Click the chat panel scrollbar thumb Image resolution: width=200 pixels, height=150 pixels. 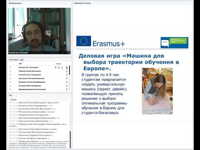point(70,140)
